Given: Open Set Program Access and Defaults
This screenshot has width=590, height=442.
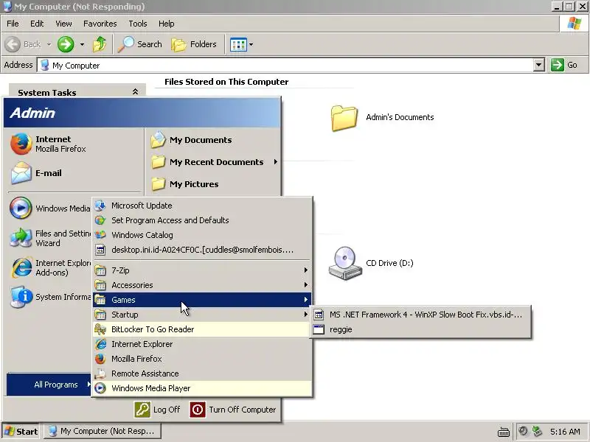Looking at the screenshot, I should point(202,220).
